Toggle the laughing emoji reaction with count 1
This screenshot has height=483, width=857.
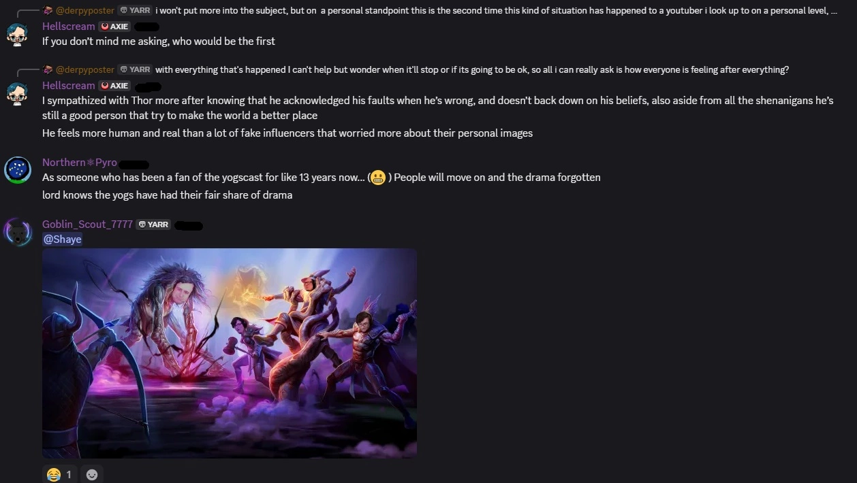coord(60,474)
